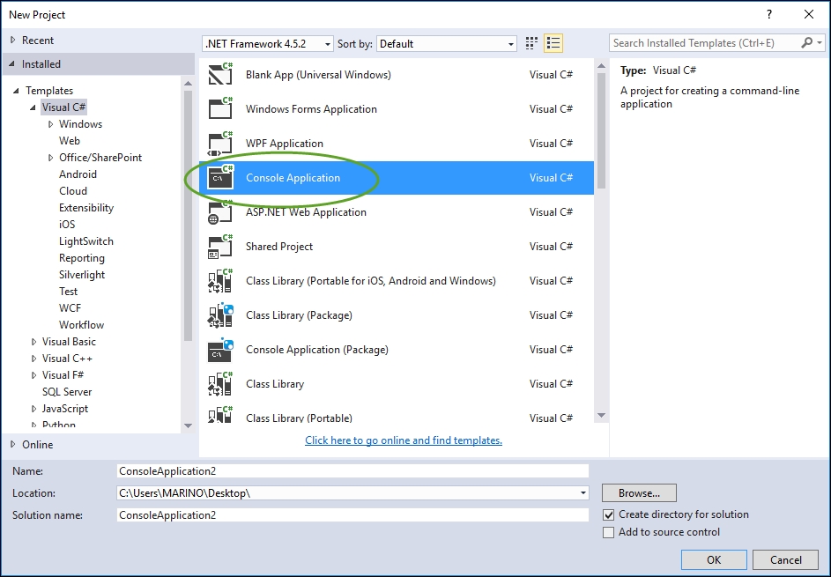831x577 pixels.
Task: Collapse the Templates tree node
Action: pos(16,91)
